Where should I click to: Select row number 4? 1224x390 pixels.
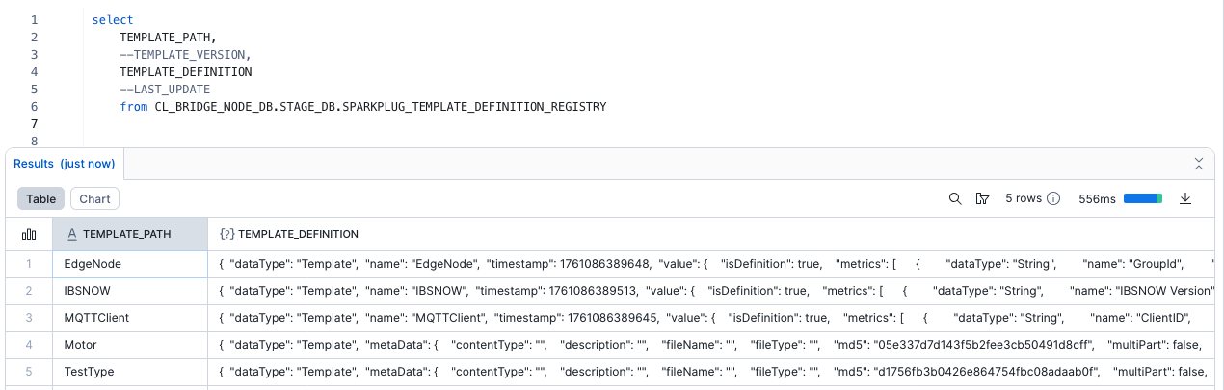pos(29,344)
